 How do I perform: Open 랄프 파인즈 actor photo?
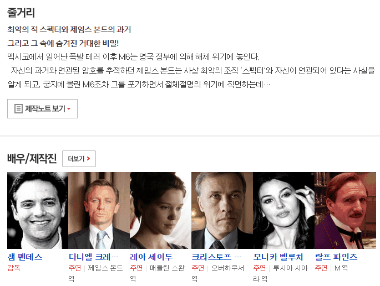(x=345, y=210)
